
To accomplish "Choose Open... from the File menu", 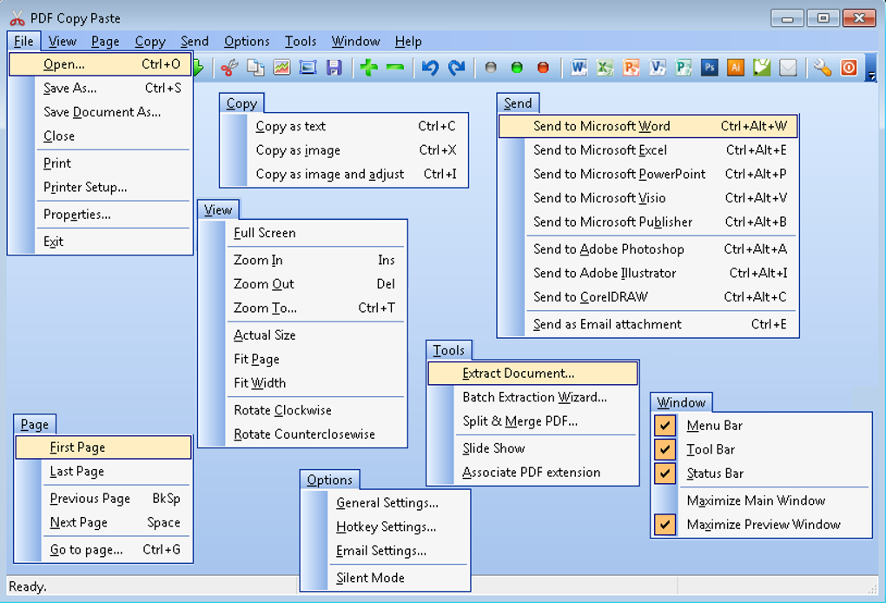I will pyautogui.click(x=100, y=64).
